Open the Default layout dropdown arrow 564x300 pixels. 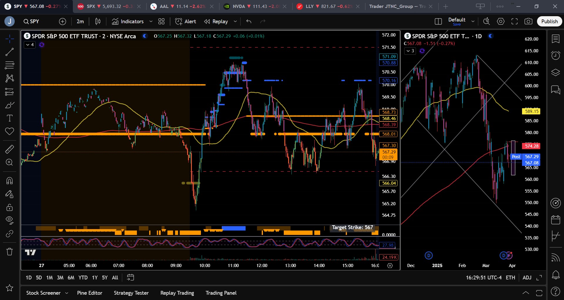tap(473, 21)
